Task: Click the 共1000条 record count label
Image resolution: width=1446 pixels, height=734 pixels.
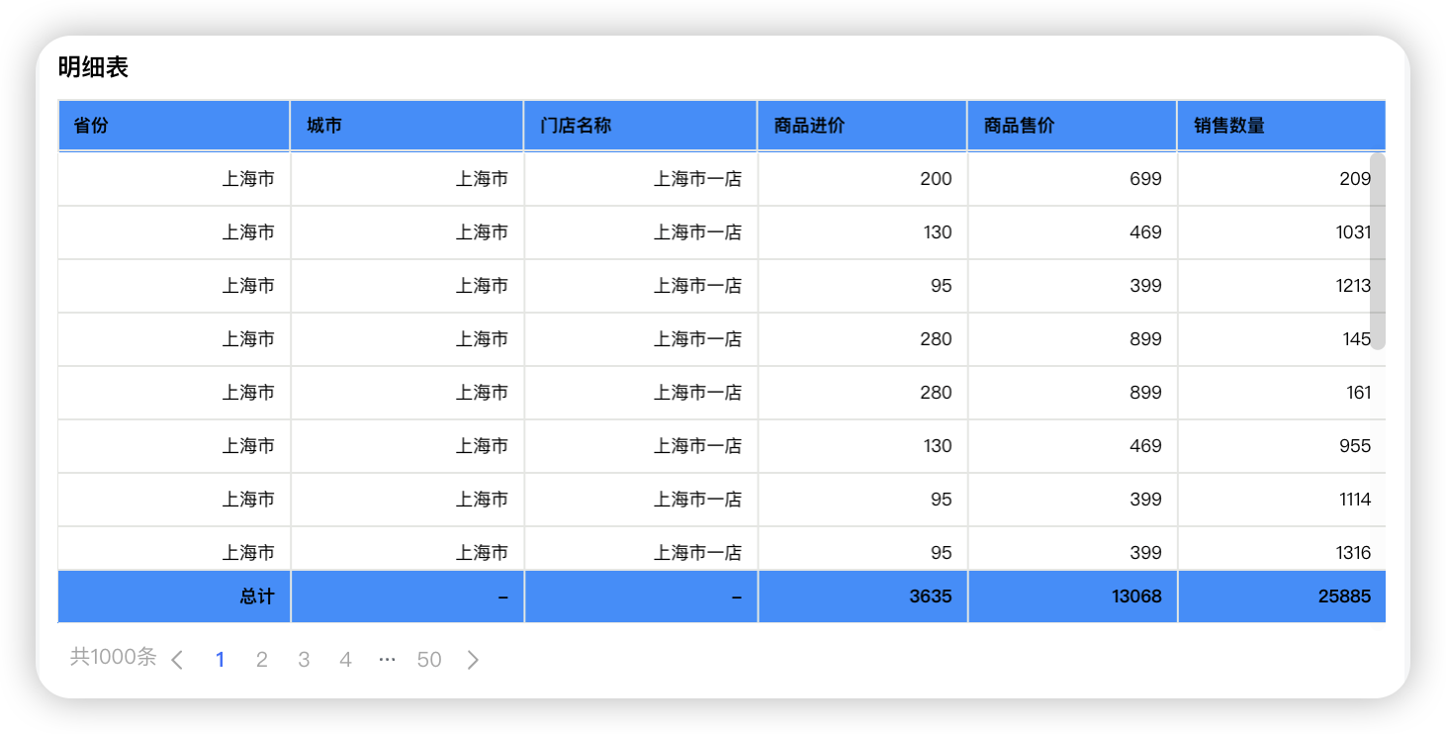Action: tap(112, 656)
